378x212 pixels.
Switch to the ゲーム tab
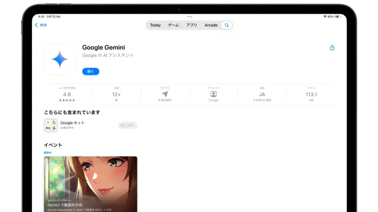(x=173, y=25)
